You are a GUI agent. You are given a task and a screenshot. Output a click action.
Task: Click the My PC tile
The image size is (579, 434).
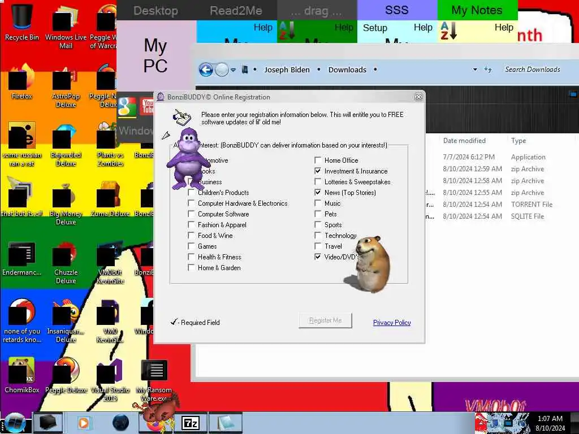click(156, 55)
